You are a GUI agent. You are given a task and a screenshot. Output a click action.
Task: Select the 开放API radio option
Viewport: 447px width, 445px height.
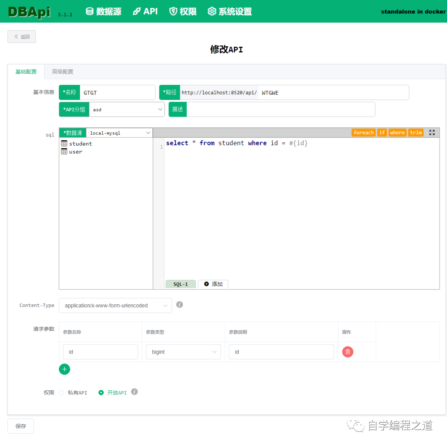pos(101,392)
